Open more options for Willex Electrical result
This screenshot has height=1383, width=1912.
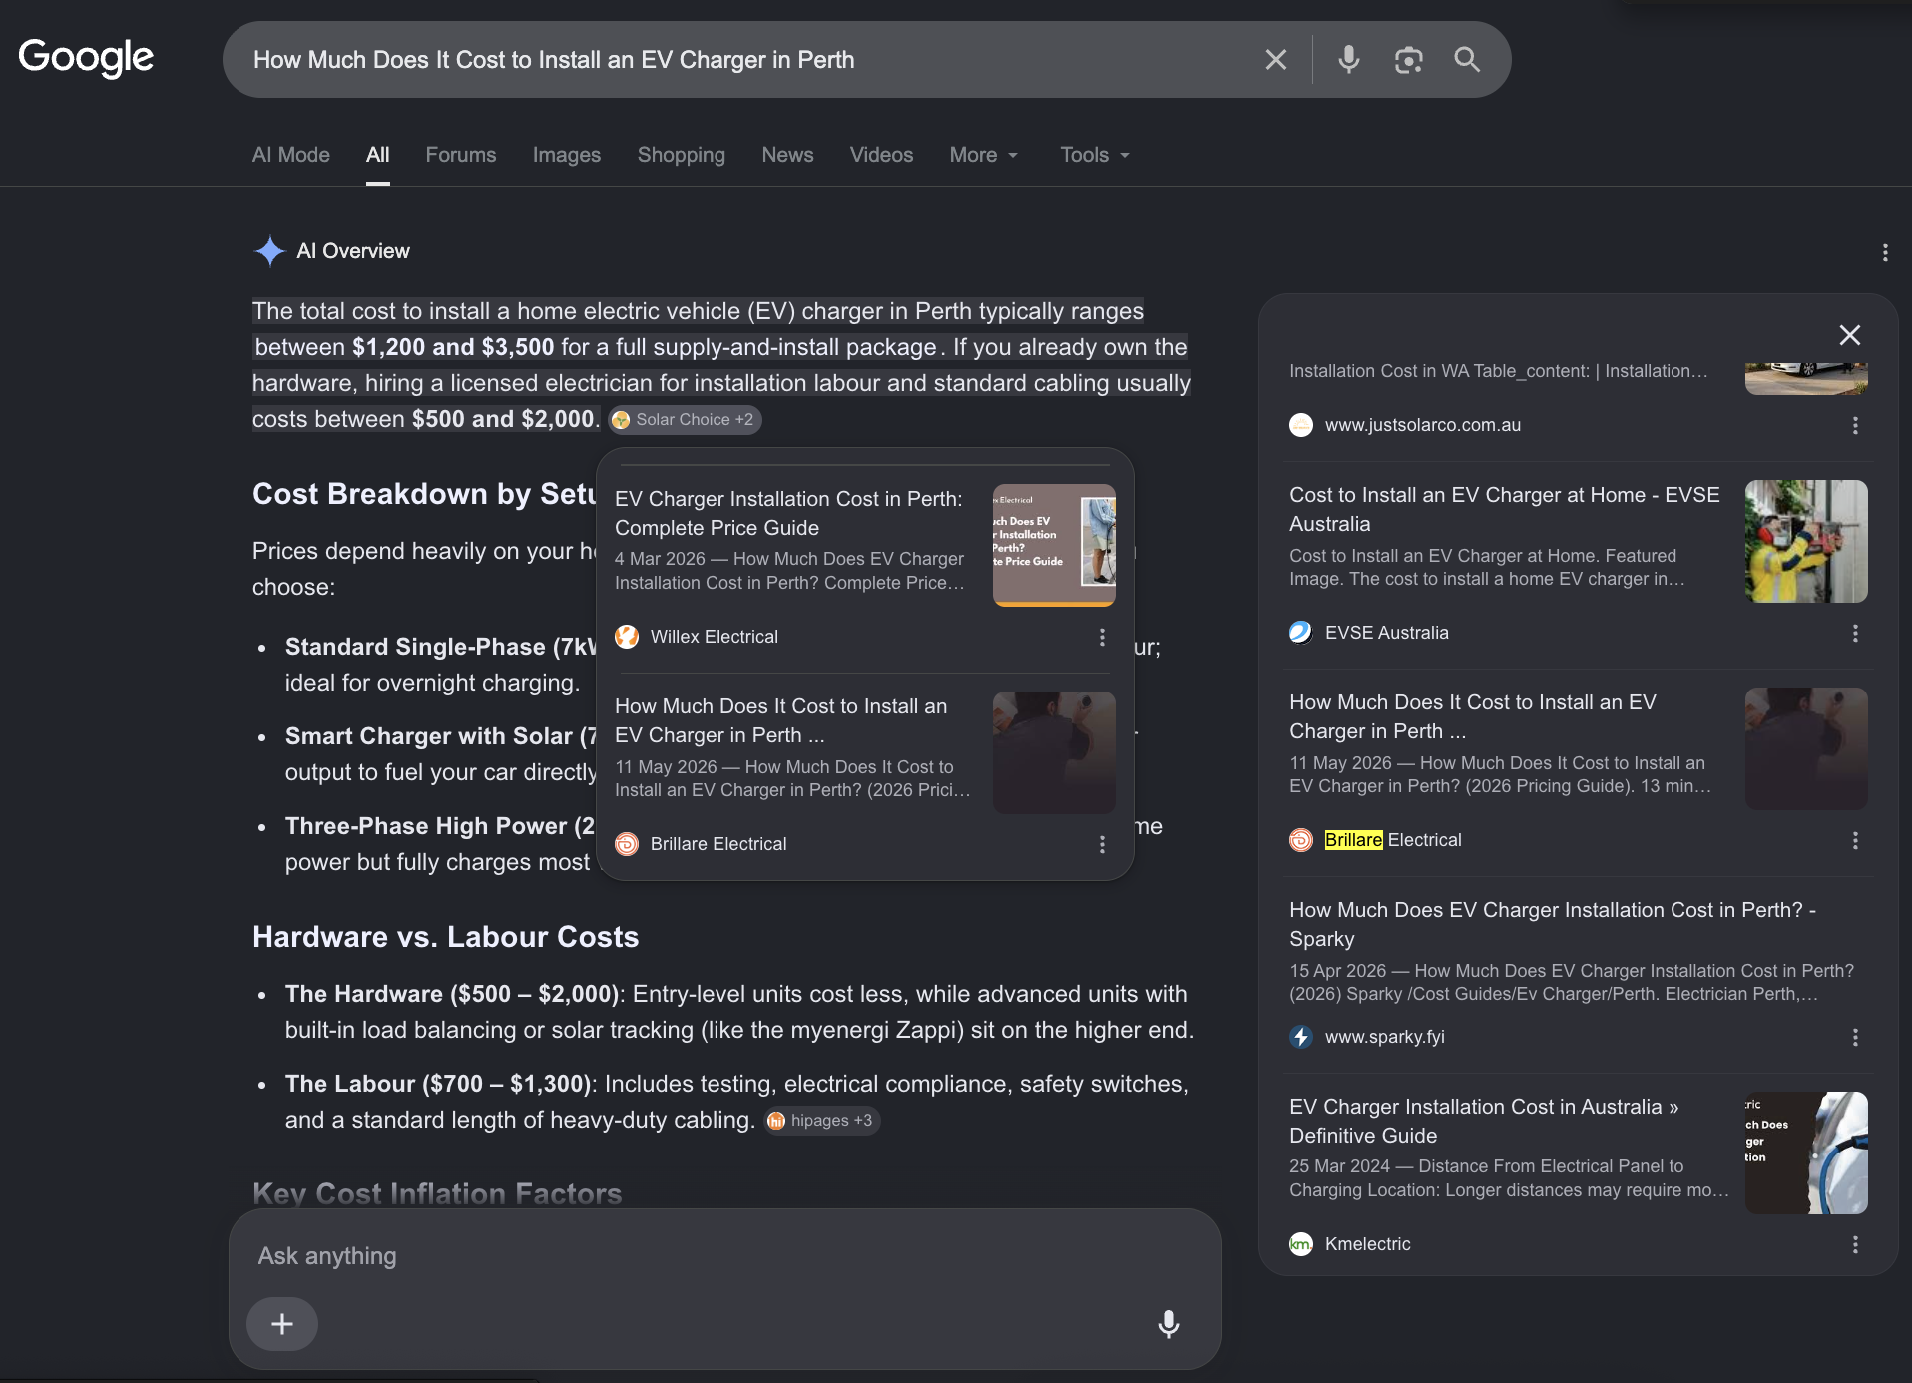[1102, 637]
